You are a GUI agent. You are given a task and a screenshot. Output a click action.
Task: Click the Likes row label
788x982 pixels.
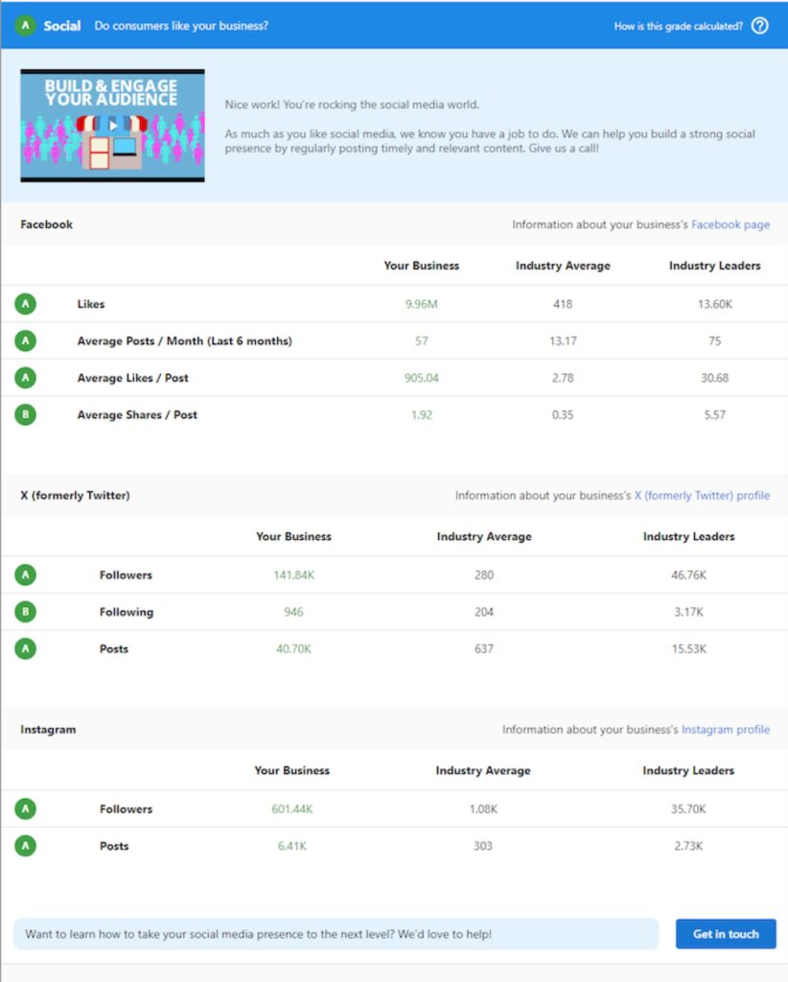[91, 304]
